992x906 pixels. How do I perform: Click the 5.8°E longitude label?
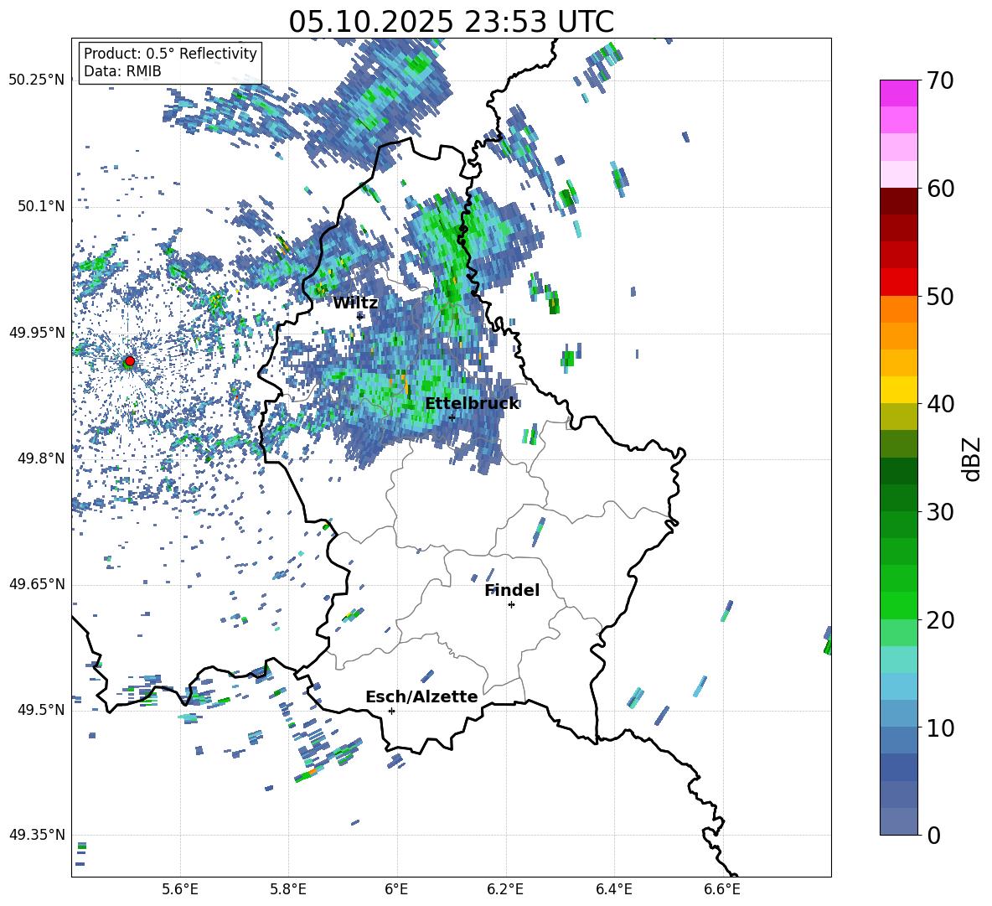click(288, 889)
